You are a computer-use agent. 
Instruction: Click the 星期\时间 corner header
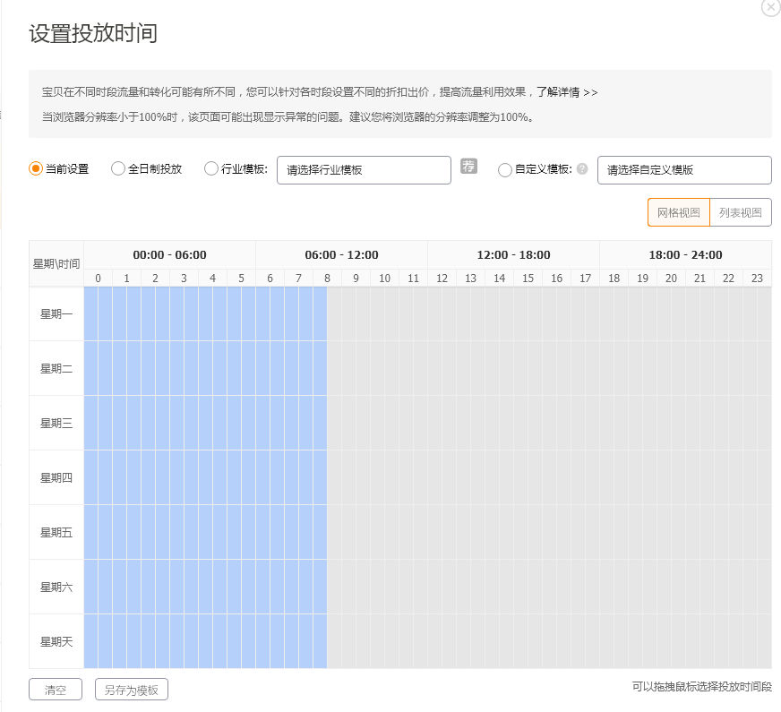pyautogui.click(x=56, y=264)
